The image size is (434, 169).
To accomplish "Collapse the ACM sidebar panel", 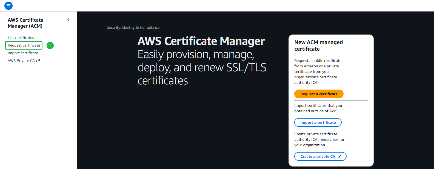I will pyautogui.click(x=68, y=20).
